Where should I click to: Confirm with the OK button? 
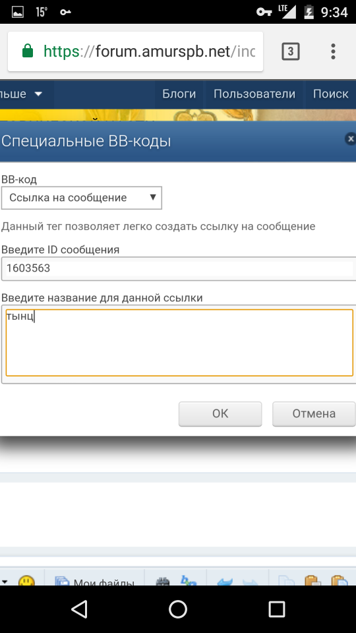[220, 414]
